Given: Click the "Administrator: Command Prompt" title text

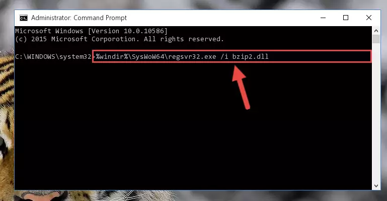Looking at the screenshot, I should (79, 18).
